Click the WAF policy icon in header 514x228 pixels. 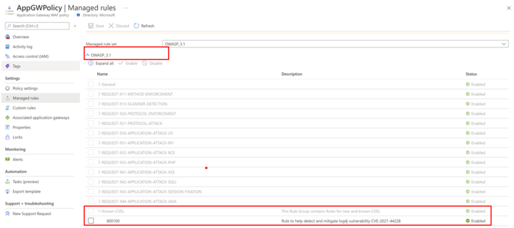(9, 10)
